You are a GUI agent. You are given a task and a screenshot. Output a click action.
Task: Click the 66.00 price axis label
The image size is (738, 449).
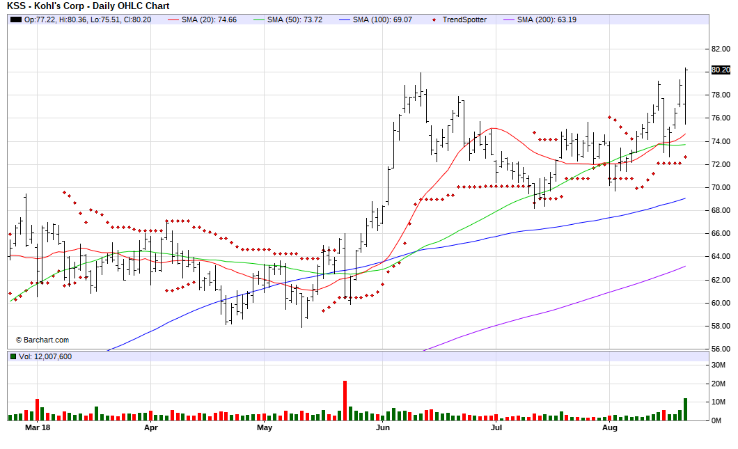(721, 233)
